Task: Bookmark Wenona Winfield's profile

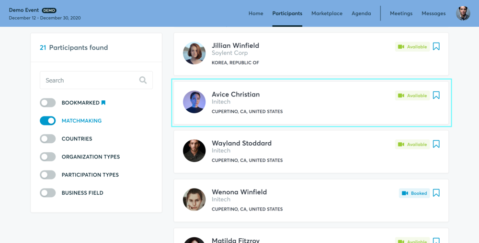Action: [x=436, y=193]
